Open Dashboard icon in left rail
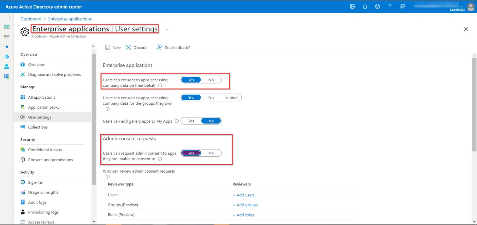477x225 pixels. pyautogui.click(x=7, y=27)
